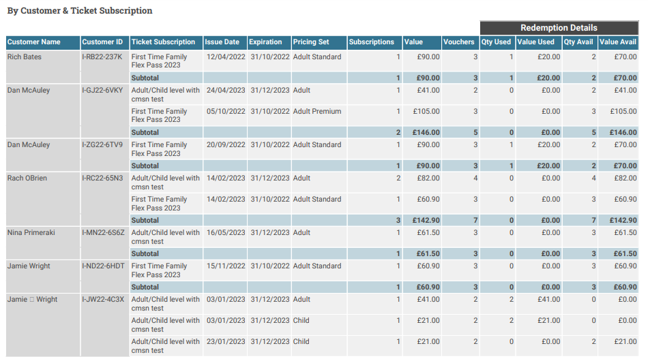Click the Customer Name column header
This screenshot has width=648, height=361.
coord(43,42)
